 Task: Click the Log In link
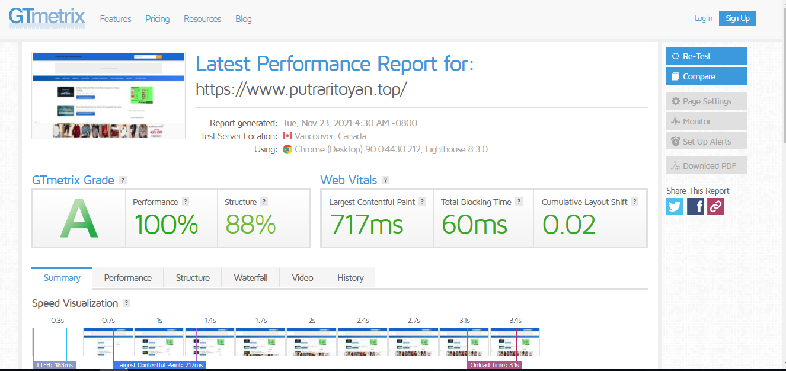pos(704,18)
